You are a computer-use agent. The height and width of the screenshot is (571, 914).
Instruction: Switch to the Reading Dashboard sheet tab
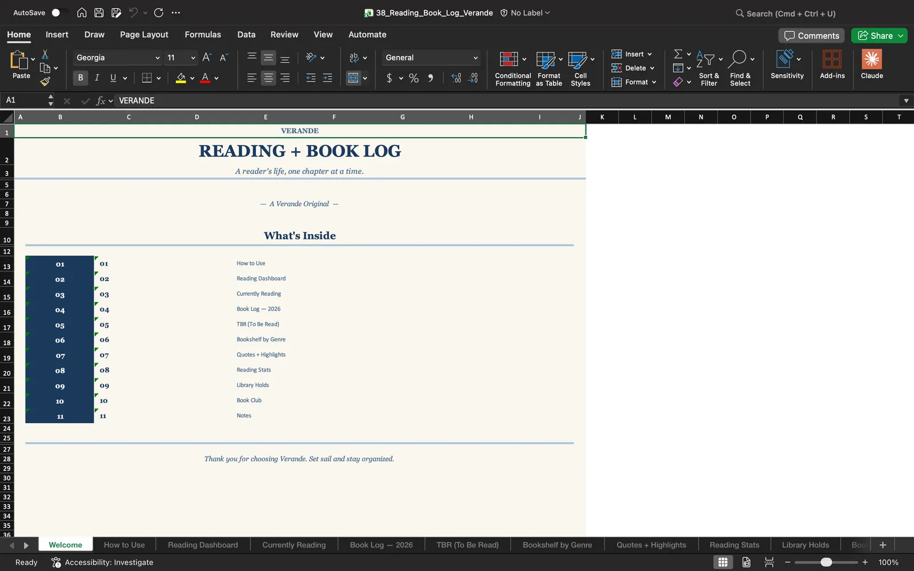203,545
